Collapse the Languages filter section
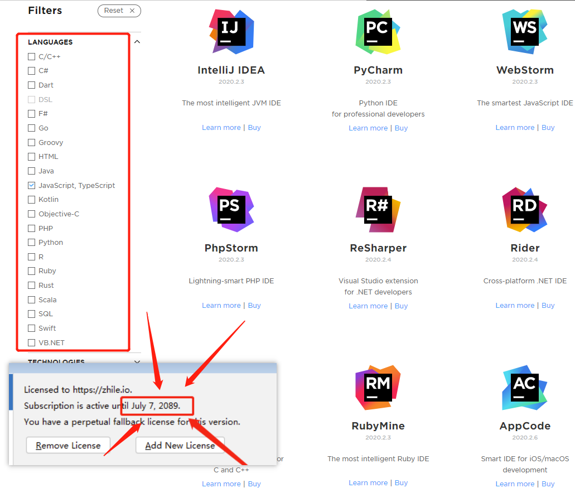 pos(137,42)
